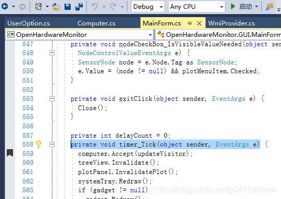Select the MainForm.cs tab
Image resolution: width=281 pixels, height=199 pixels.
click(162, 23)
